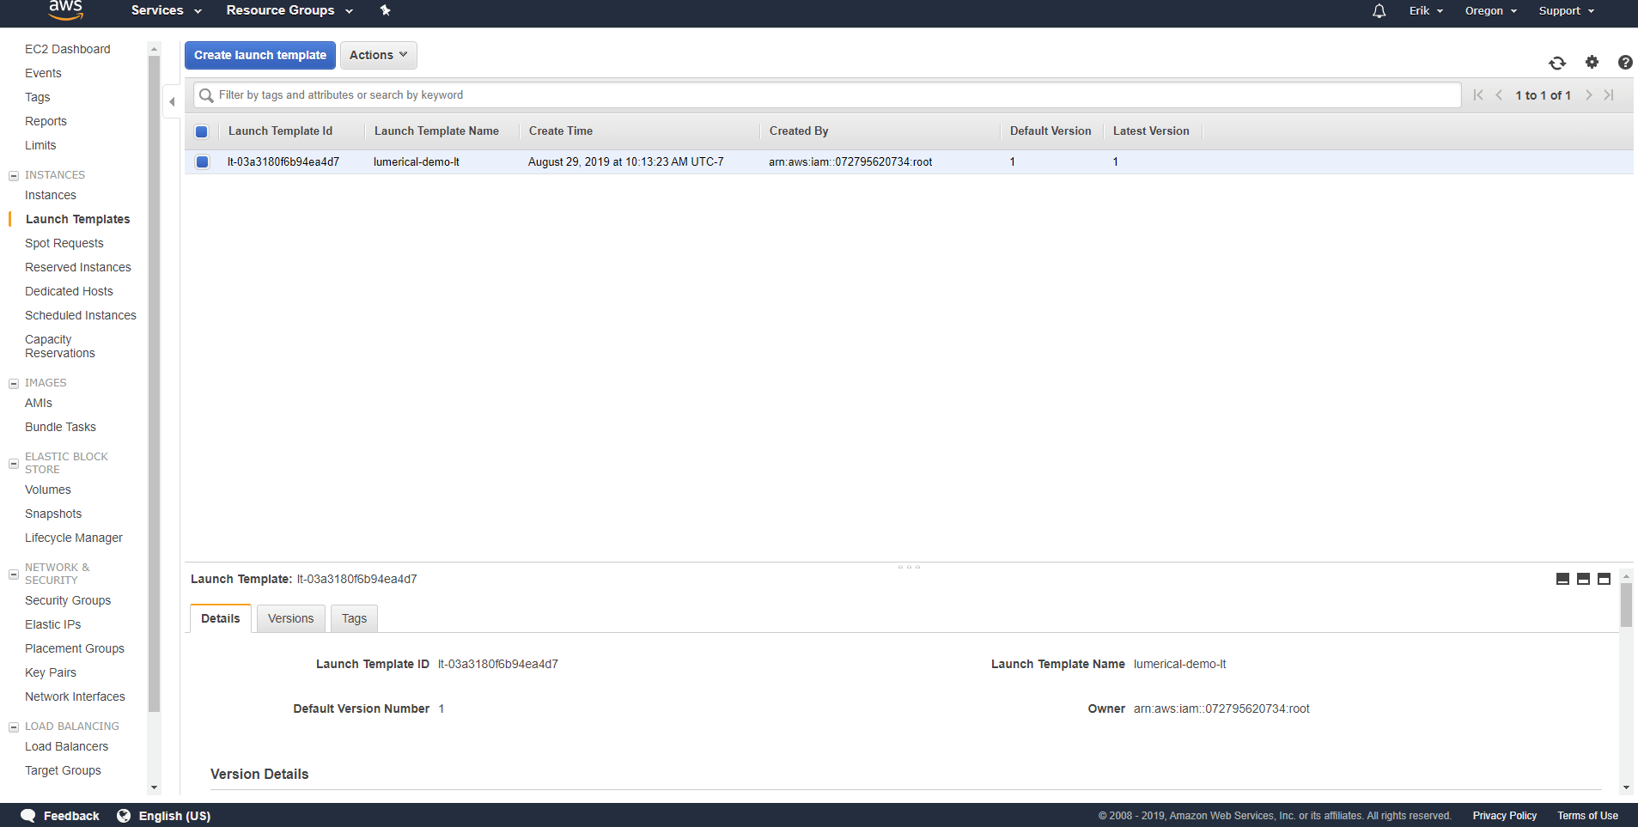
Task: Go to first page of results
Action: coord(1478,95)
